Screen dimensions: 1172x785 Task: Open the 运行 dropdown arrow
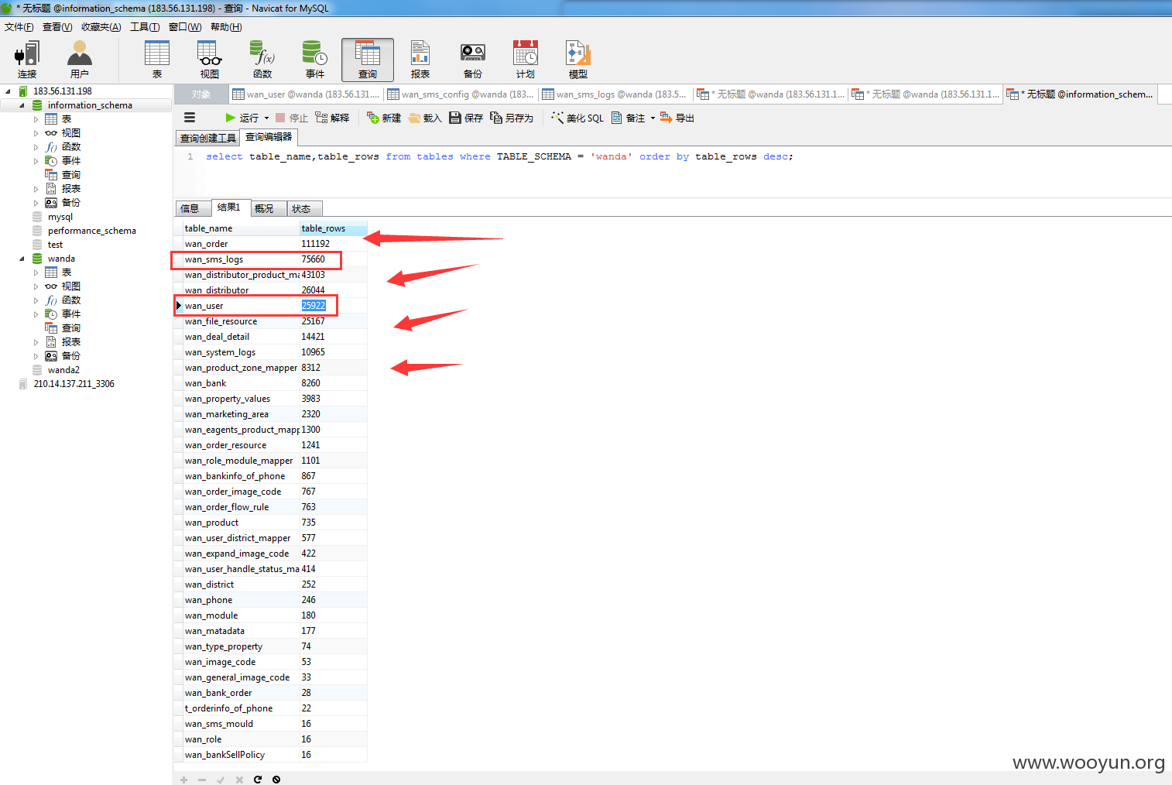click(266, 118)
